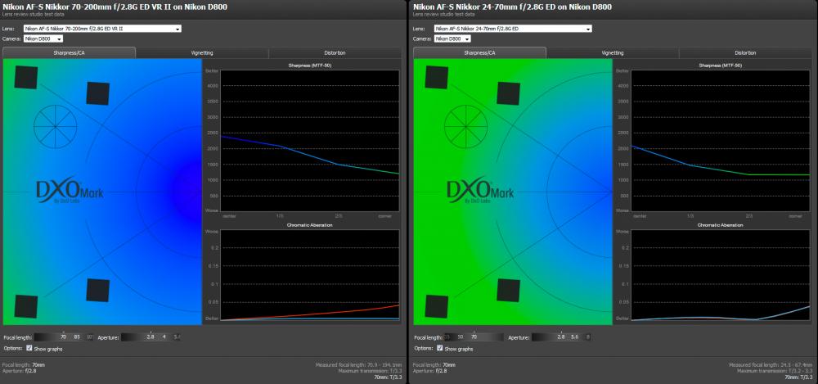Set aperture slider to 2.8 in the 24-70mm panel
Image resolution: width=818 pixels, height=384 pixels.
561,337
